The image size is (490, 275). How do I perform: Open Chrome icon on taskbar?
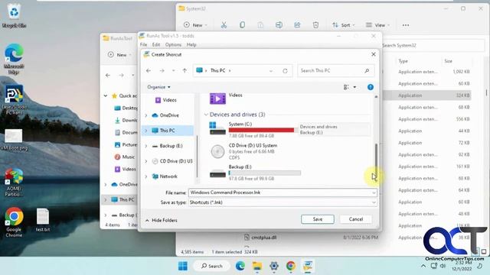(291, 266)
